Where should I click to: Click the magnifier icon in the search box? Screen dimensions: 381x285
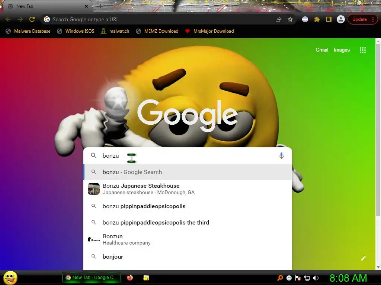click(x=93, y=155)
